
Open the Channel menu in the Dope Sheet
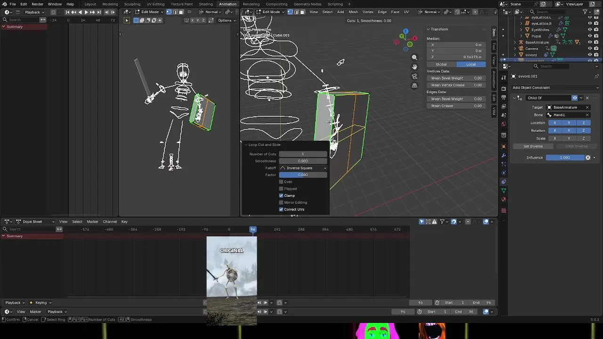(110, 222)
